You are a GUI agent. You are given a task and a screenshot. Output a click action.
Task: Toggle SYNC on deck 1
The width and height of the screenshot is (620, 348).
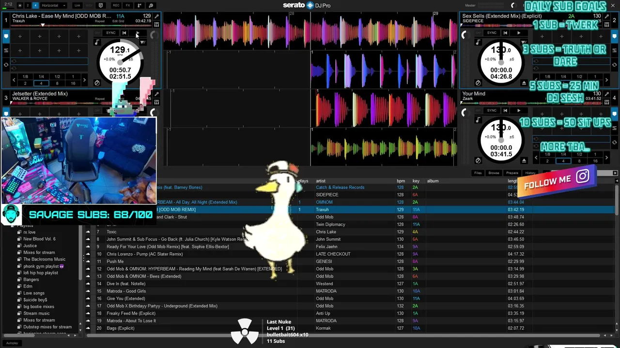coord(110,33)
